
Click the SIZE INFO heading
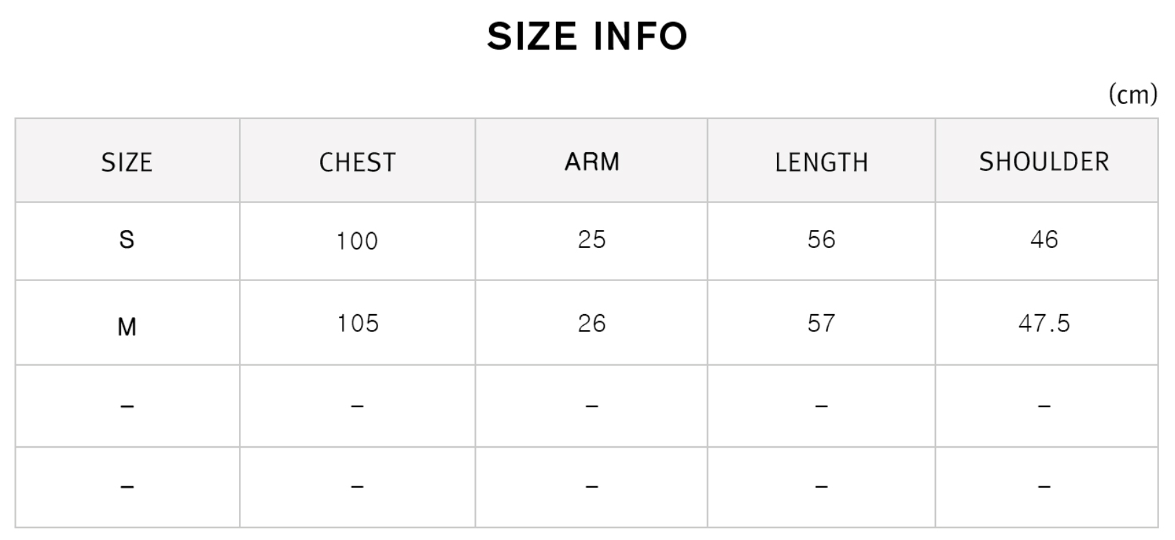(587, 37)
